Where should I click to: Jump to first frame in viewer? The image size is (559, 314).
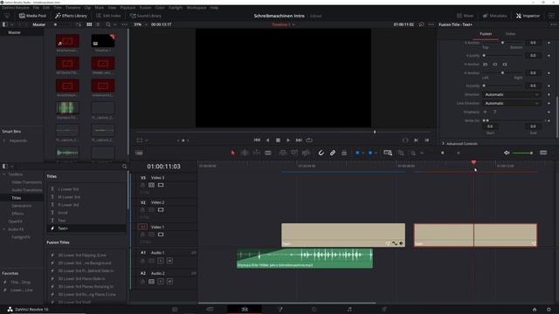click(x=257, y=140)
